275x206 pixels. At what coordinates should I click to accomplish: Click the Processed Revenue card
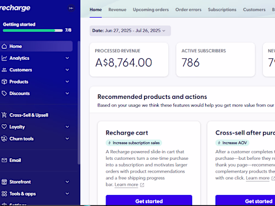coord(129,60)
